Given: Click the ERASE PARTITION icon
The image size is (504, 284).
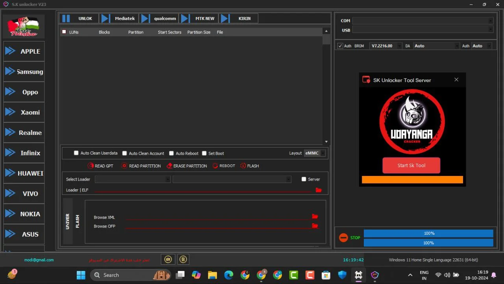Looking at the screenshot, I should coord(169,166).
